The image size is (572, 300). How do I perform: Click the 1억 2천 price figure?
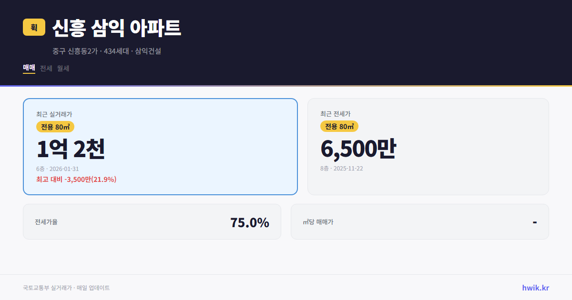(x=71, y=149)
